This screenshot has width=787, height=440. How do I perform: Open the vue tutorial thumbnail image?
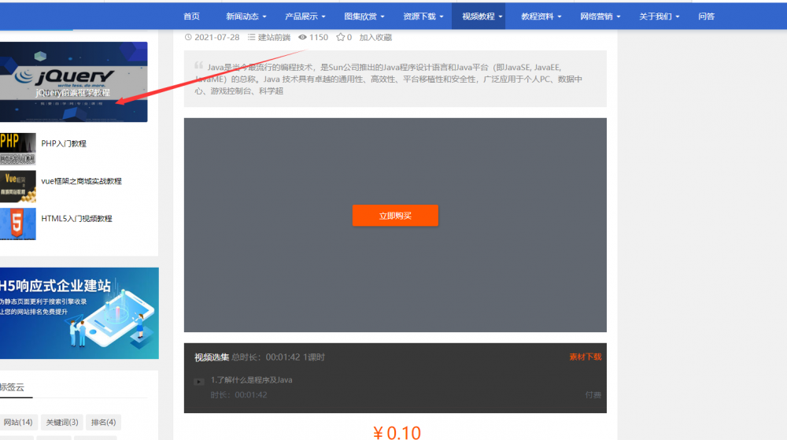pos(18,186)
